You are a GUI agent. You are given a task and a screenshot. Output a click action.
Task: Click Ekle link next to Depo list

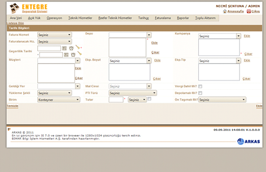154,43
